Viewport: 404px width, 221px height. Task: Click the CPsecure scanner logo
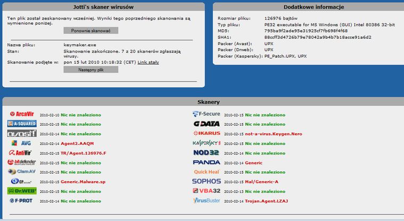21,182
